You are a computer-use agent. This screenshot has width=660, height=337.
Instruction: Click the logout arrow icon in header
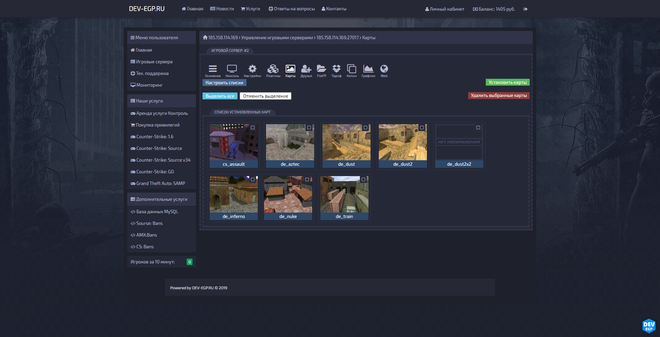click(x=525, y=9)
